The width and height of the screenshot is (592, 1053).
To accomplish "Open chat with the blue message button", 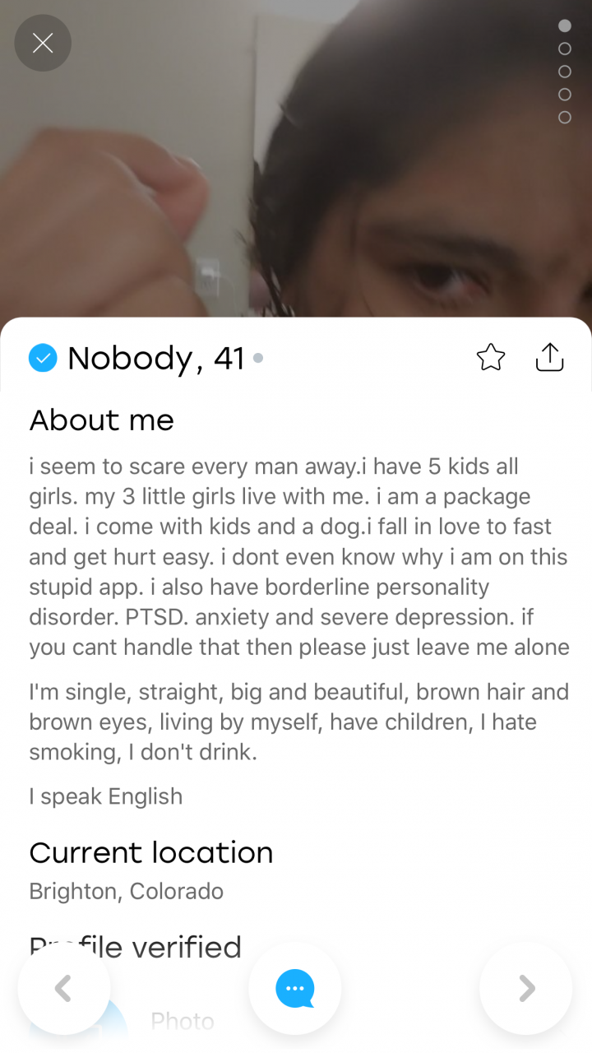I will [x=295, y=988].
